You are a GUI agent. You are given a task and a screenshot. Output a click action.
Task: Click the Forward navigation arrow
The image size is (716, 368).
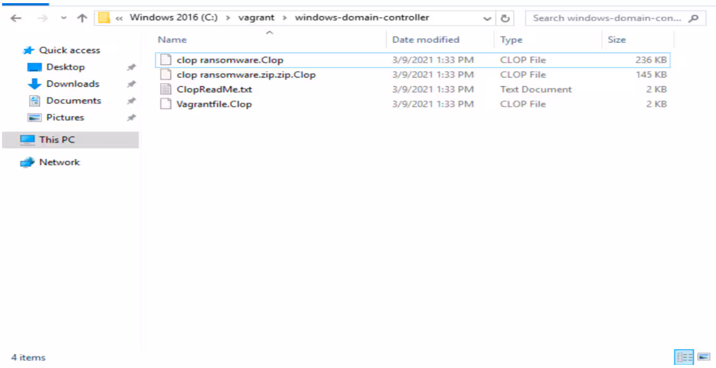click(44, 18)
